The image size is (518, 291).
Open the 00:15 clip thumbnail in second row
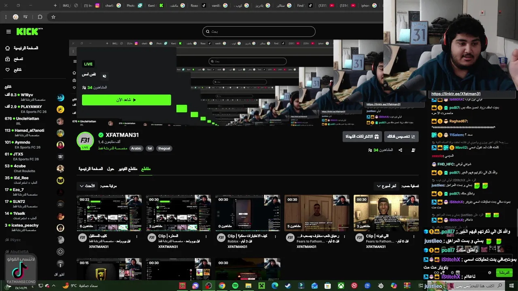pos(109,269)
